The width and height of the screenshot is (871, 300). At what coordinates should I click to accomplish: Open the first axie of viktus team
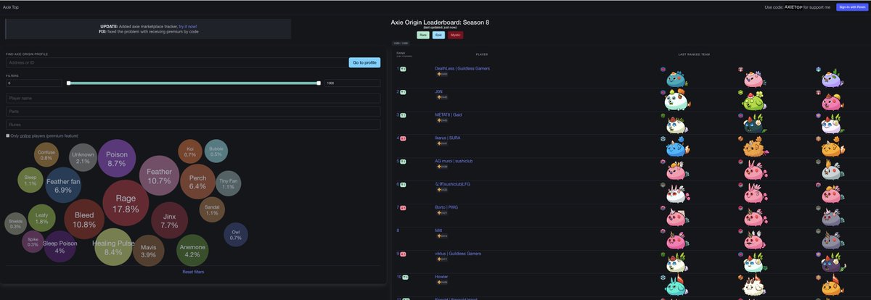point(676,262)
